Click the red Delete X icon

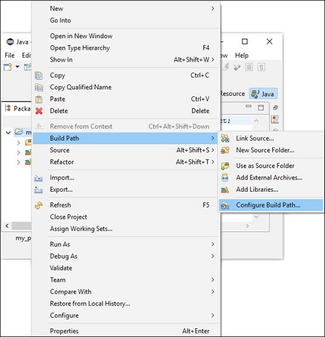(x=39, y=111)
